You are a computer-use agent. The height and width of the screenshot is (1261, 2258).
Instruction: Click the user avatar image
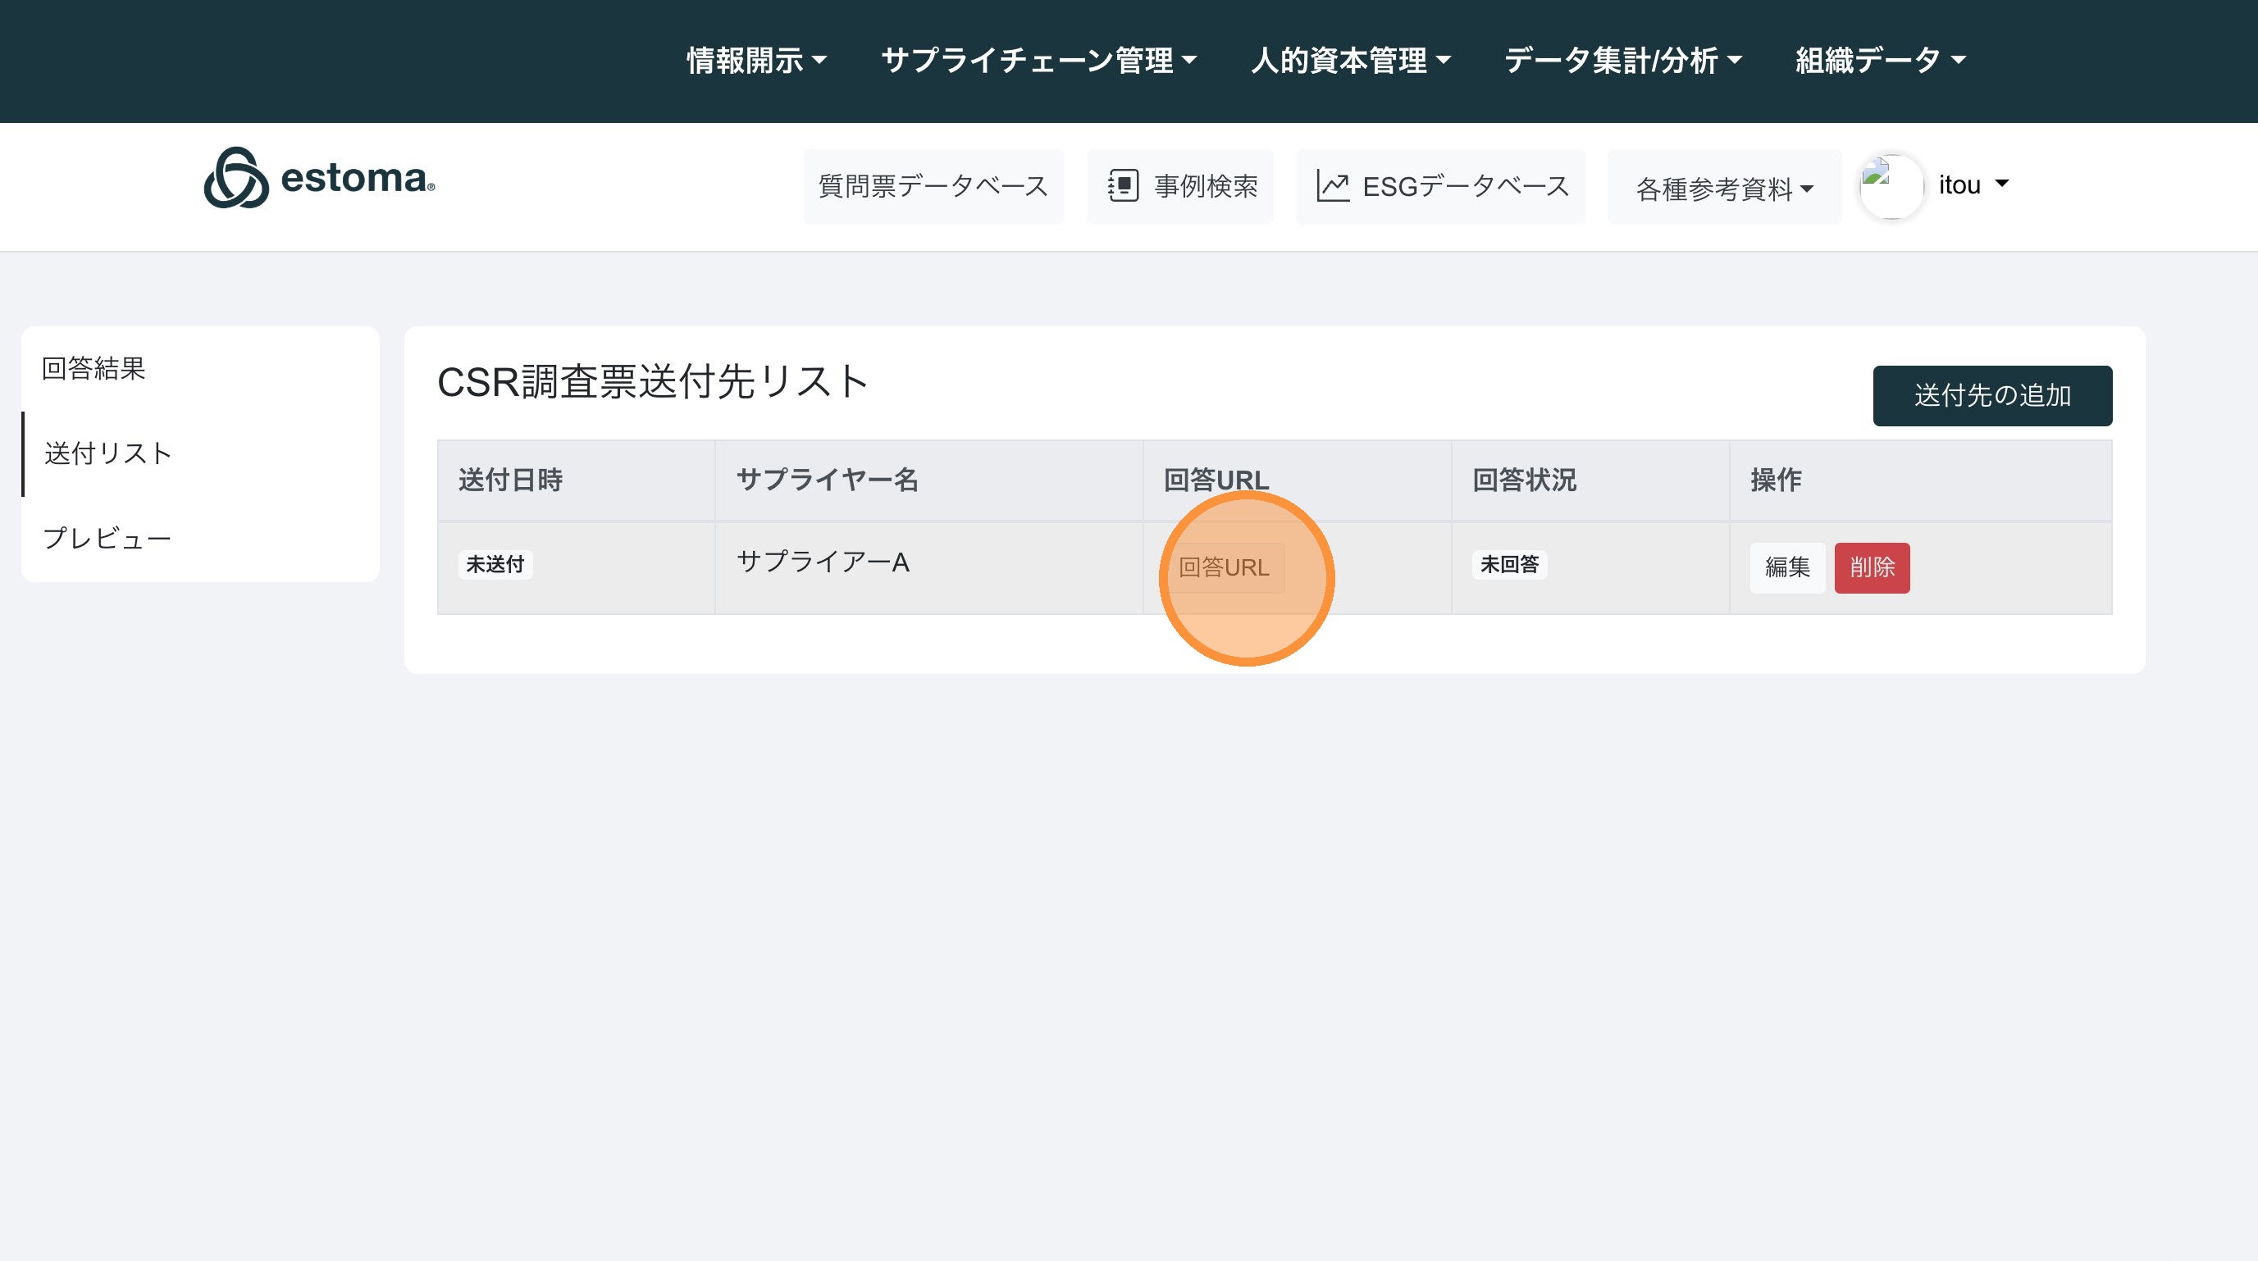[x=1890, y=186]
